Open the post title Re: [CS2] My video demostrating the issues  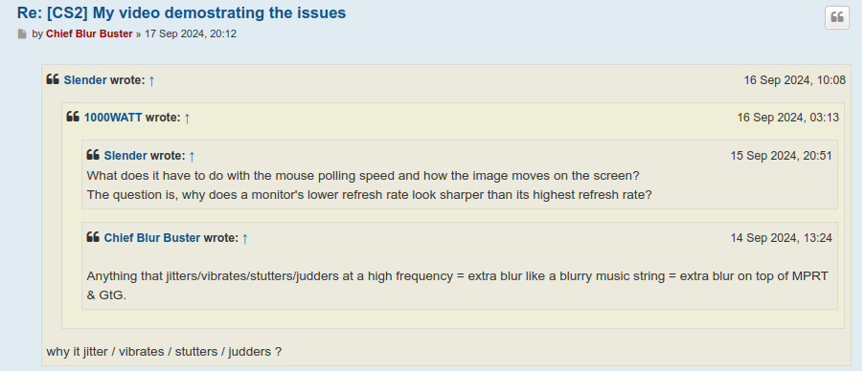point(181,12)
